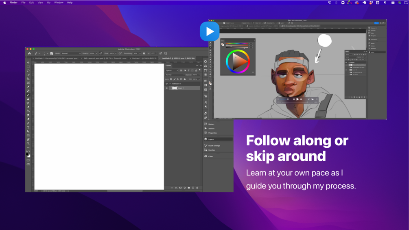Toggle pressure for opacity button
This screenshot has height=230, width=409.
[x=101, y=53]
